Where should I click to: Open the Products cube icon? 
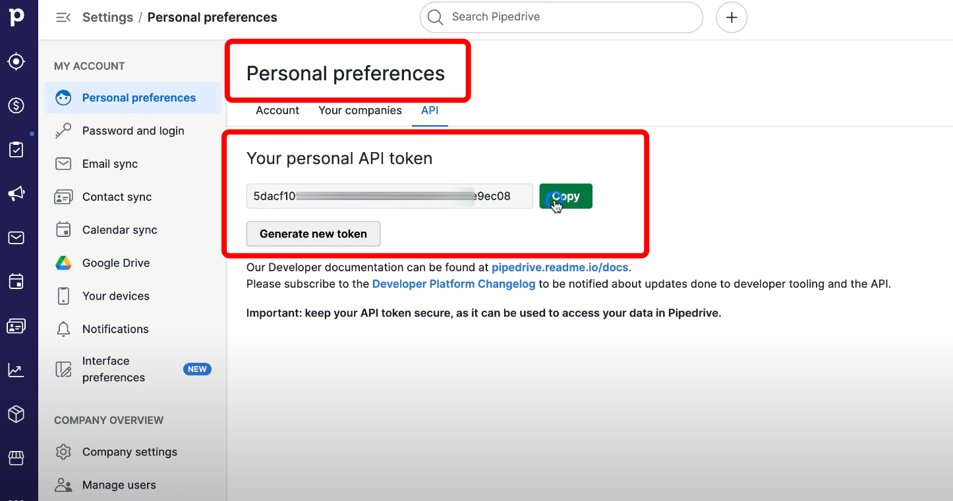pyautogui.click(x=15, y=413)
